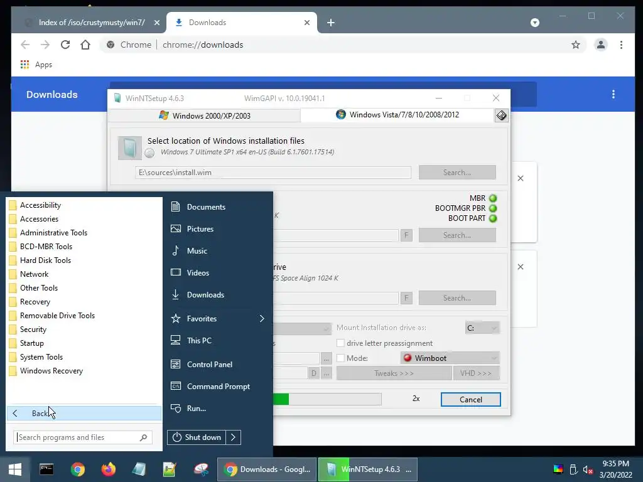Click the MBR green status light
The height and width of the screenshot is (482, 643).
click(493, 198)
